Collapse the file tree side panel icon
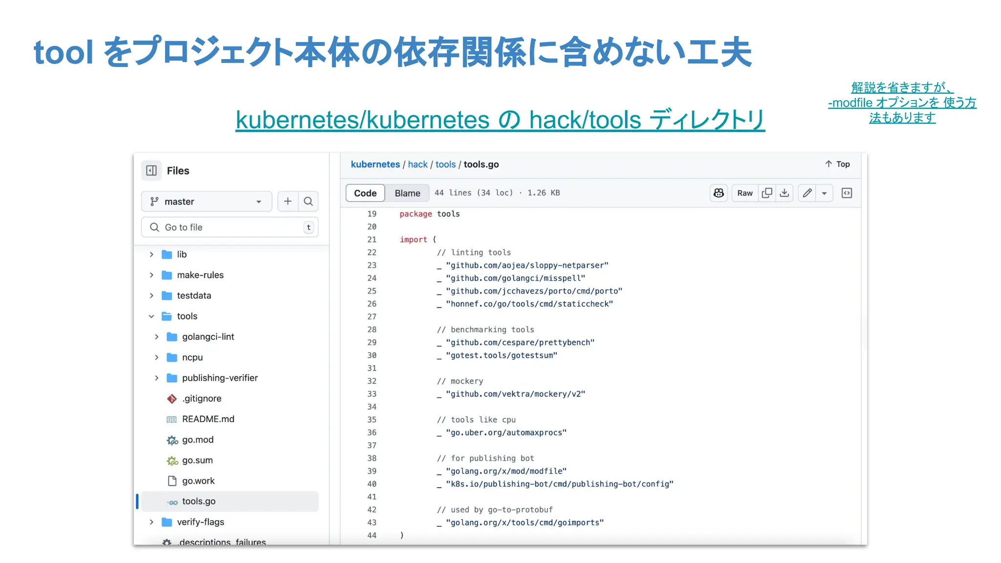 click(152, 171)
